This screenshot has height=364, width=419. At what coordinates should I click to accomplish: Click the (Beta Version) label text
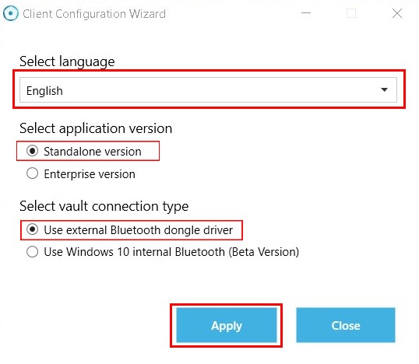(x=264, y=252)
